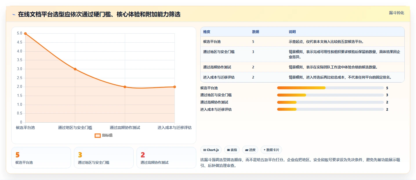Open the stat card showing 3 通过地区与安全门槛
Image resolution: width=416 pixels, height=180 pixels.
click(104, 158)
